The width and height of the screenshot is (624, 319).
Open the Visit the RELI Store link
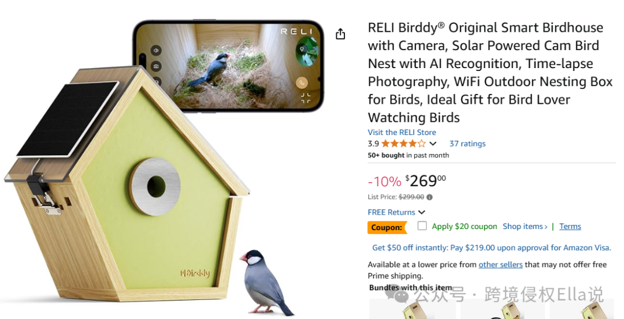(402, 132)
